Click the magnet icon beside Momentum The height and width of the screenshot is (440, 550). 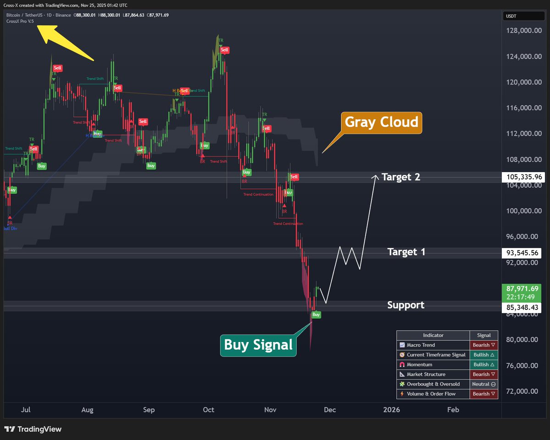coord(402,365)
